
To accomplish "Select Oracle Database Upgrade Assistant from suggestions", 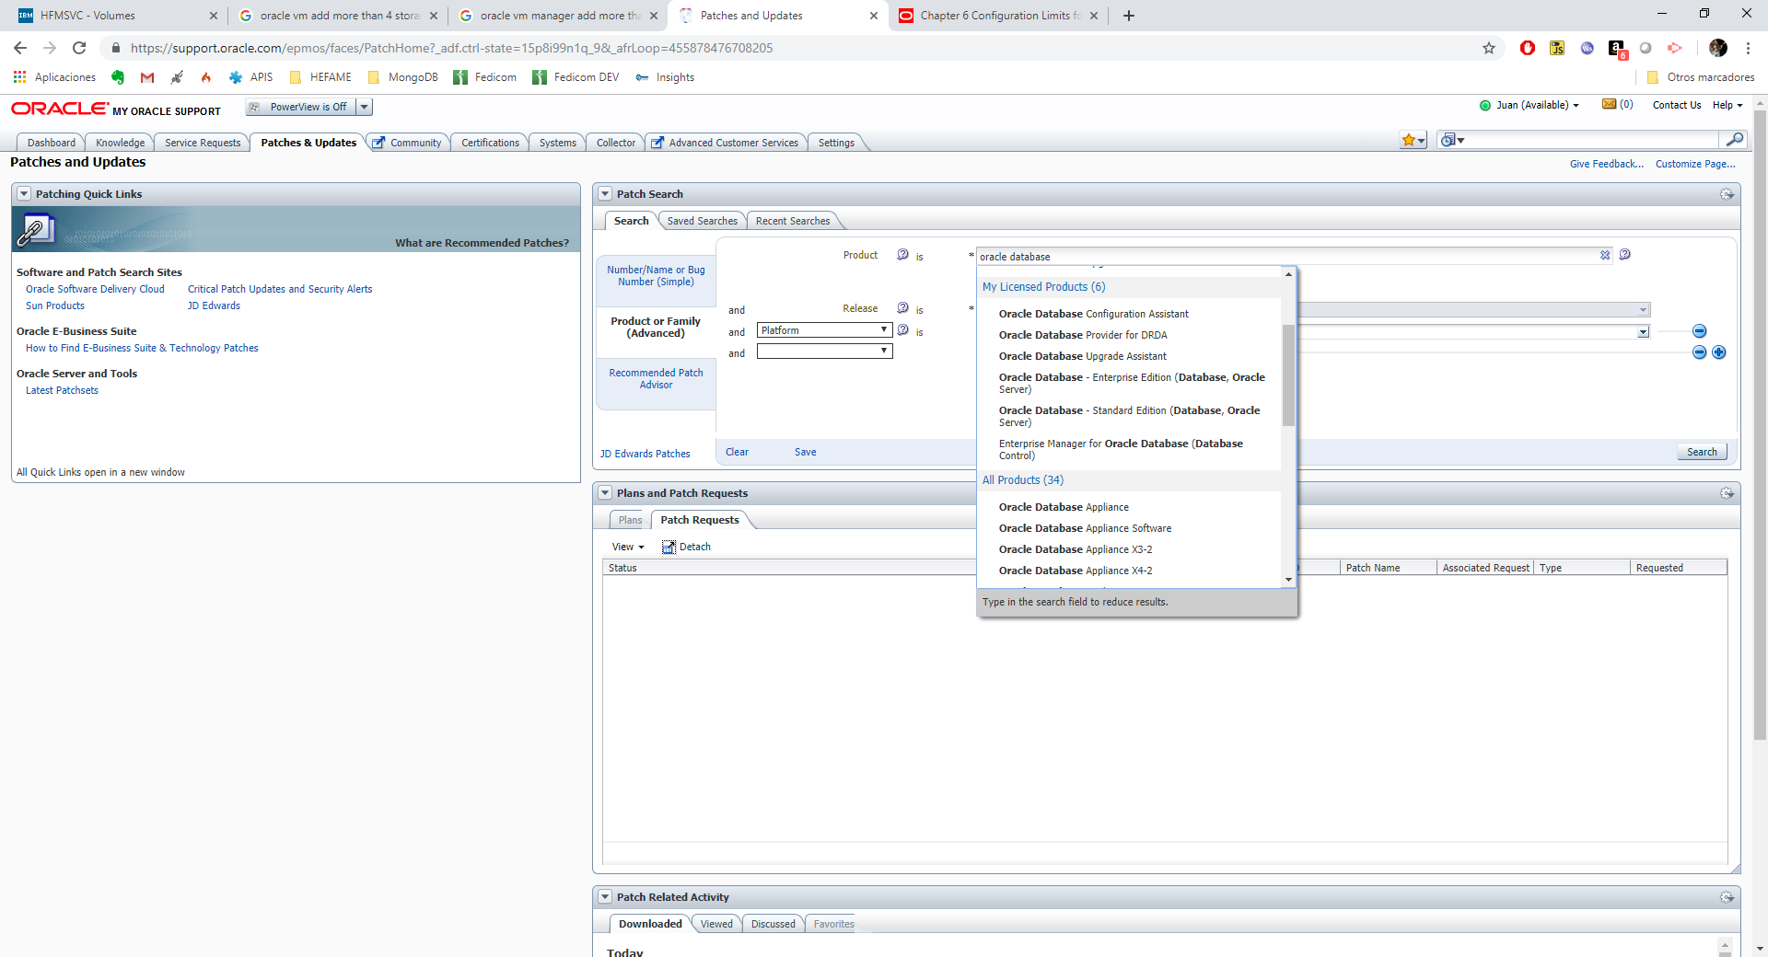I will 1082,356.
